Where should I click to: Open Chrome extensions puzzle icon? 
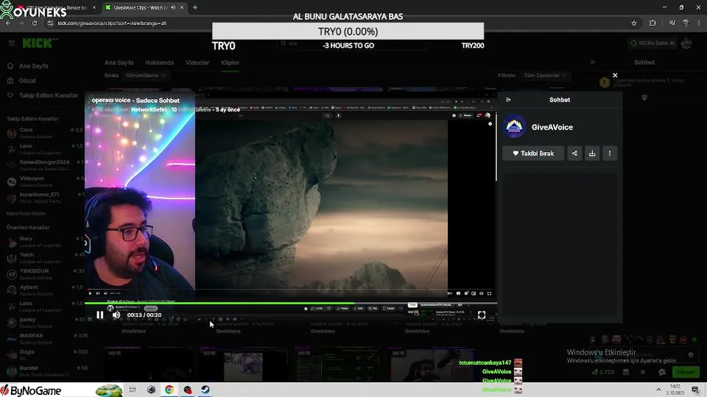[x=653, y=23]
